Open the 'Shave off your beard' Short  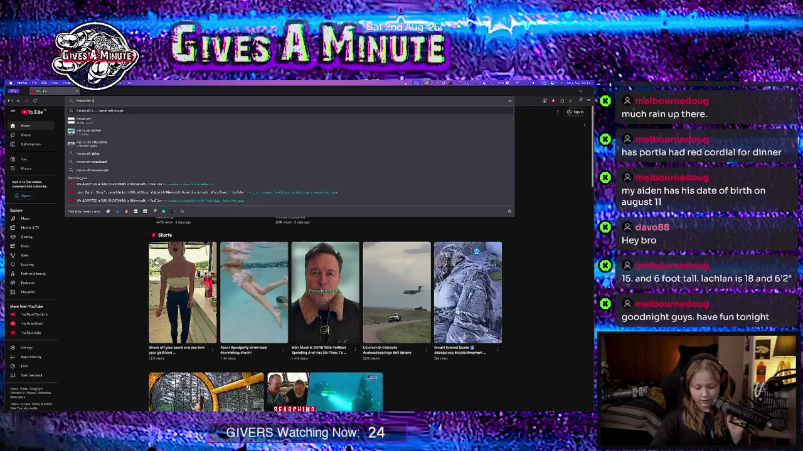[183, 293]
